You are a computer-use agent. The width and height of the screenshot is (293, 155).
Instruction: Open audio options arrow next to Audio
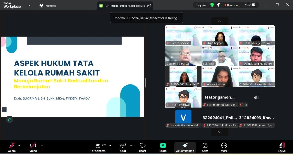[x=19, y=145]
